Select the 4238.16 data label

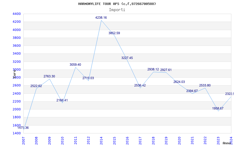[101, 18]
